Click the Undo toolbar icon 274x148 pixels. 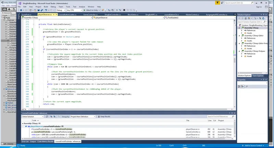click(x=46, y=10)
